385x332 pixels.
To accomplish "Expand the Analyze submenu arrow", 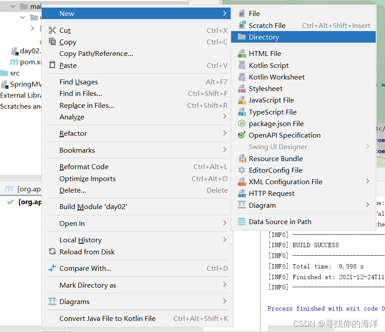I will click(x=225, y=116).
